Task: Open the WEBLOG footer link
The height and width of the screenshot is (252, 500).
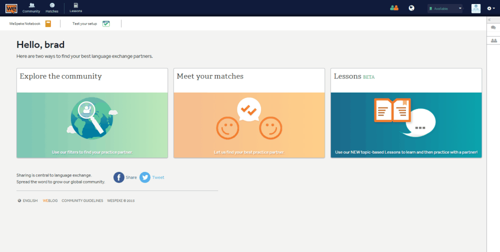Action: point(50,200)
